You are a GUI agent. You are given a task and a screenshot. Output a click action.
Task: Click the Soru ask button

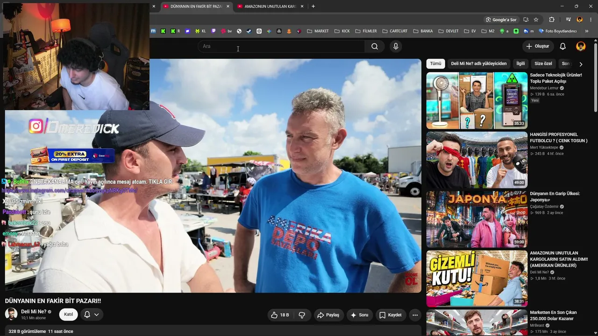[x=360, y=315]
